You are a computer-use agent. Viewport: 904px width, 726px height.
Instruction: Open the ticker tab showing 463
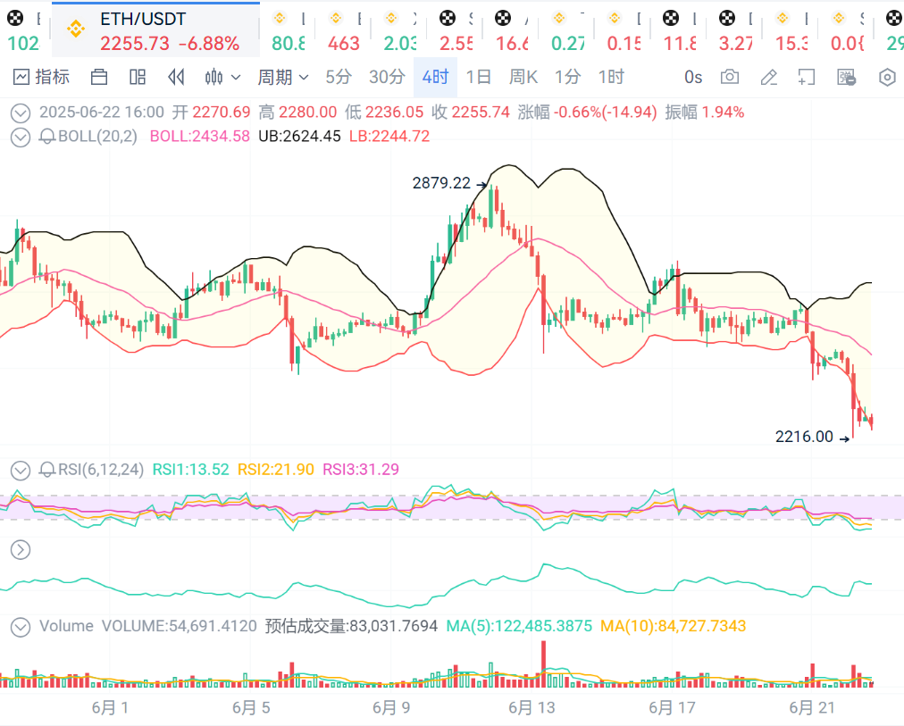click(344, 30)
